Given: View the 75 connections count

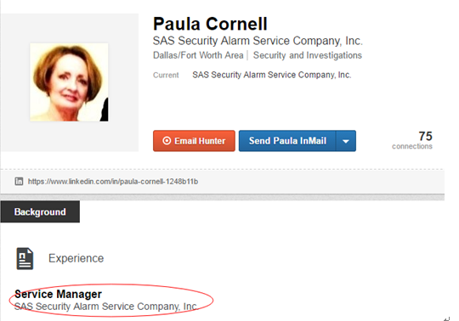Looking at the screenshot, I should [425, 136].
